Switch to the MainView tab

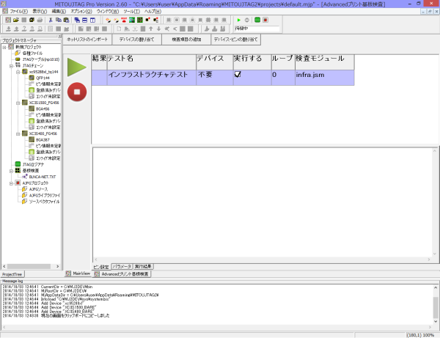tap(80, 273)
